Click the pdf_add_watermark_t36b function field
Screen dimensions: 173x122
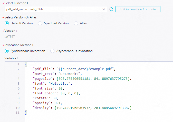click(x=56, y=9)
